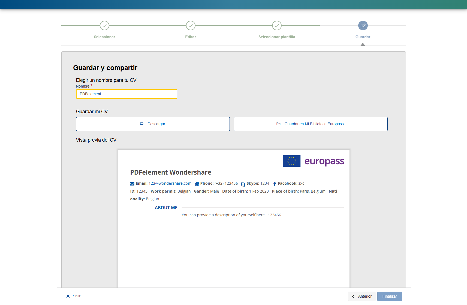Click the 'Date of birth: 1 Feb 2023' text
This screenshot has height=305, width=467.
click(245, 192)
